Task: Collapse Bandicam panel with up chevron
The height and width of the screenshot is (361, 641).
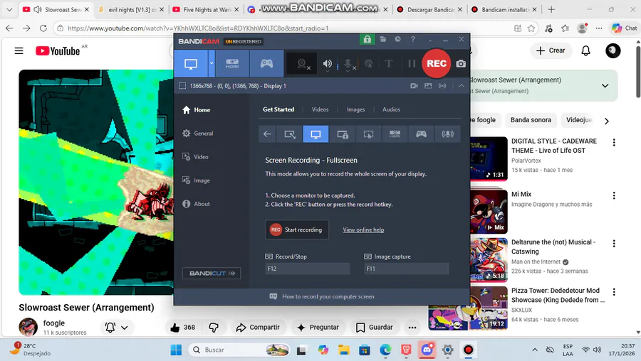Action: pos(461,86)
